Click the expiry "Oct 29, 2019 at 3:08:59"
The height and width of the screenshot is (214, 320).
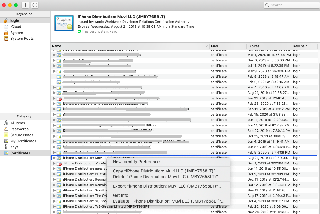(268, 136)
